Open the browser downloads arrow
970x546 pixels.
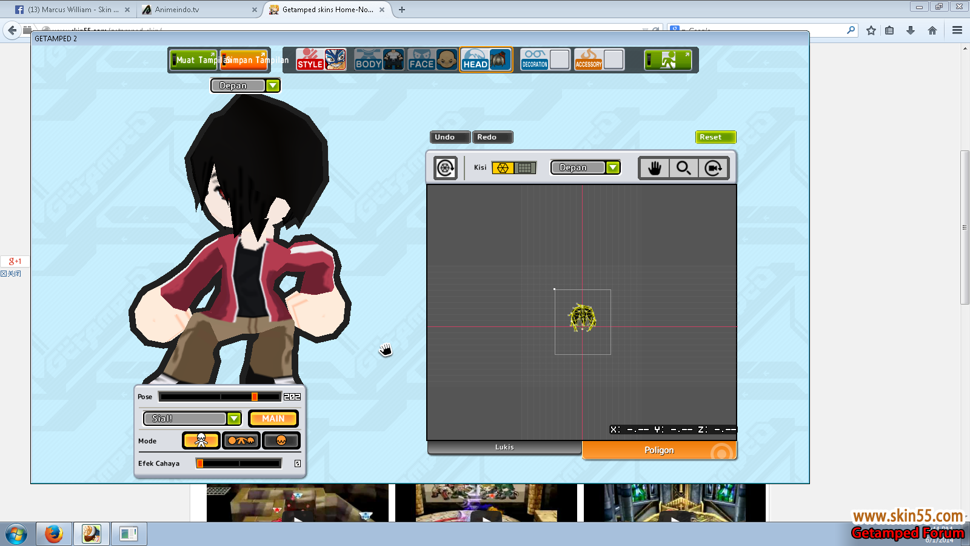(911, 30)
